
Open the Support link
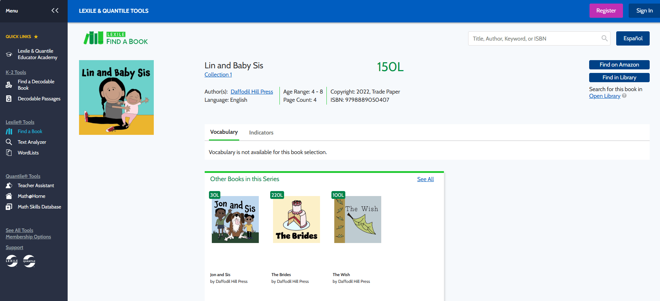[14, 247]
